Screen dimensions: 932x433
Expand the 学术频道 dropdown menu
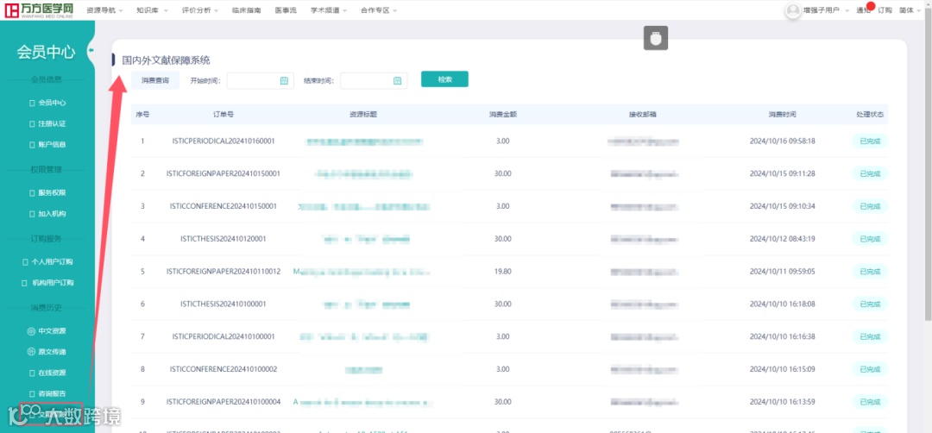(329, 10)
